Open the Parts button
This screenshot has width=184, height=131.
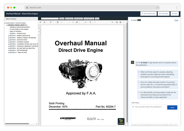[175, 14]
